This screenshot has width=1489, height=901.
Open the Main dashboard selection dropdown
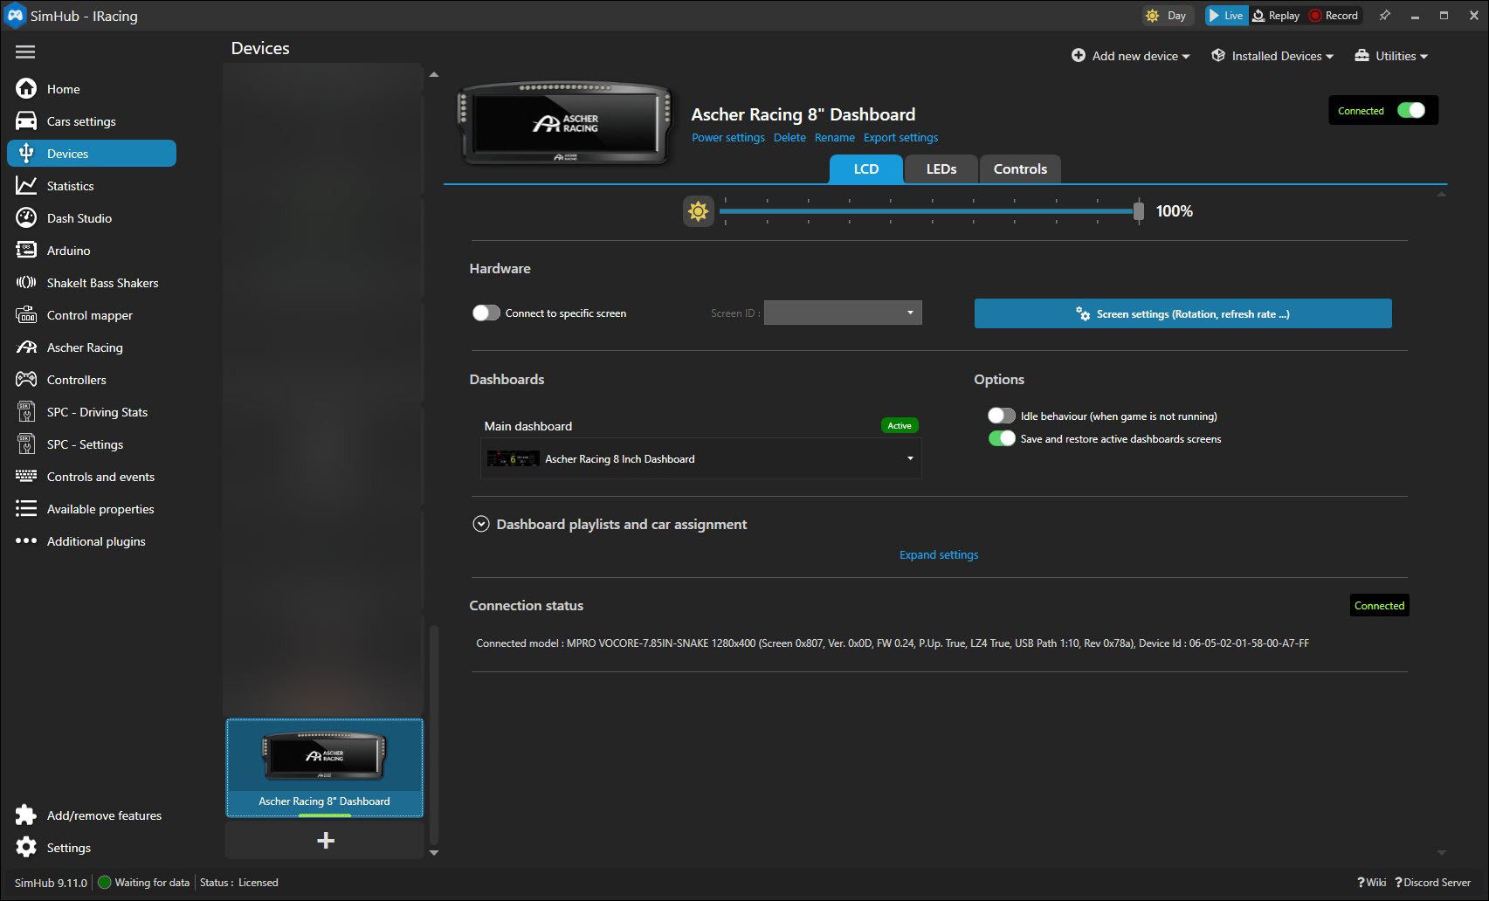pyautogui.click(x=701, y=459)
